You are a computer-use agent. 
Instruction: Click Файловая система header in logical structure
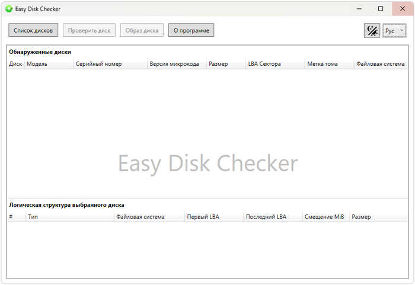click(149, 217)
